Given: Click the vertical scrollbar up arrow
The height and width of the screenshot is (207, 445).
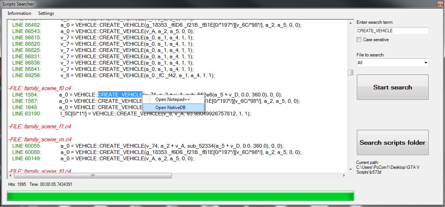Looking at the screenshot, I should (350, 23).
